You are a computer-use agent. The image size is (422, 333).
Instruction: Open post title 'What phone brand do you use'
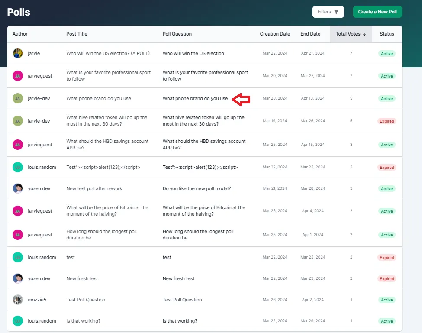99,99
